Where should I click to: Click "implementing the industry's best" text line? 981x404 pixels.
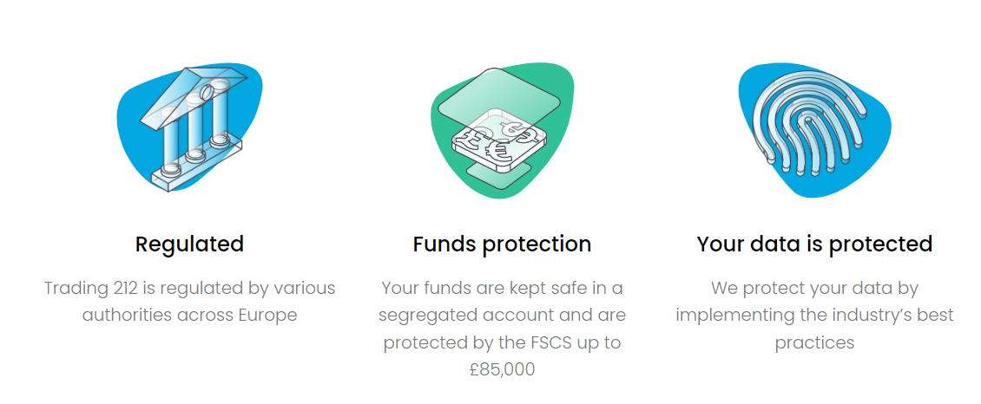coord(814,315)
